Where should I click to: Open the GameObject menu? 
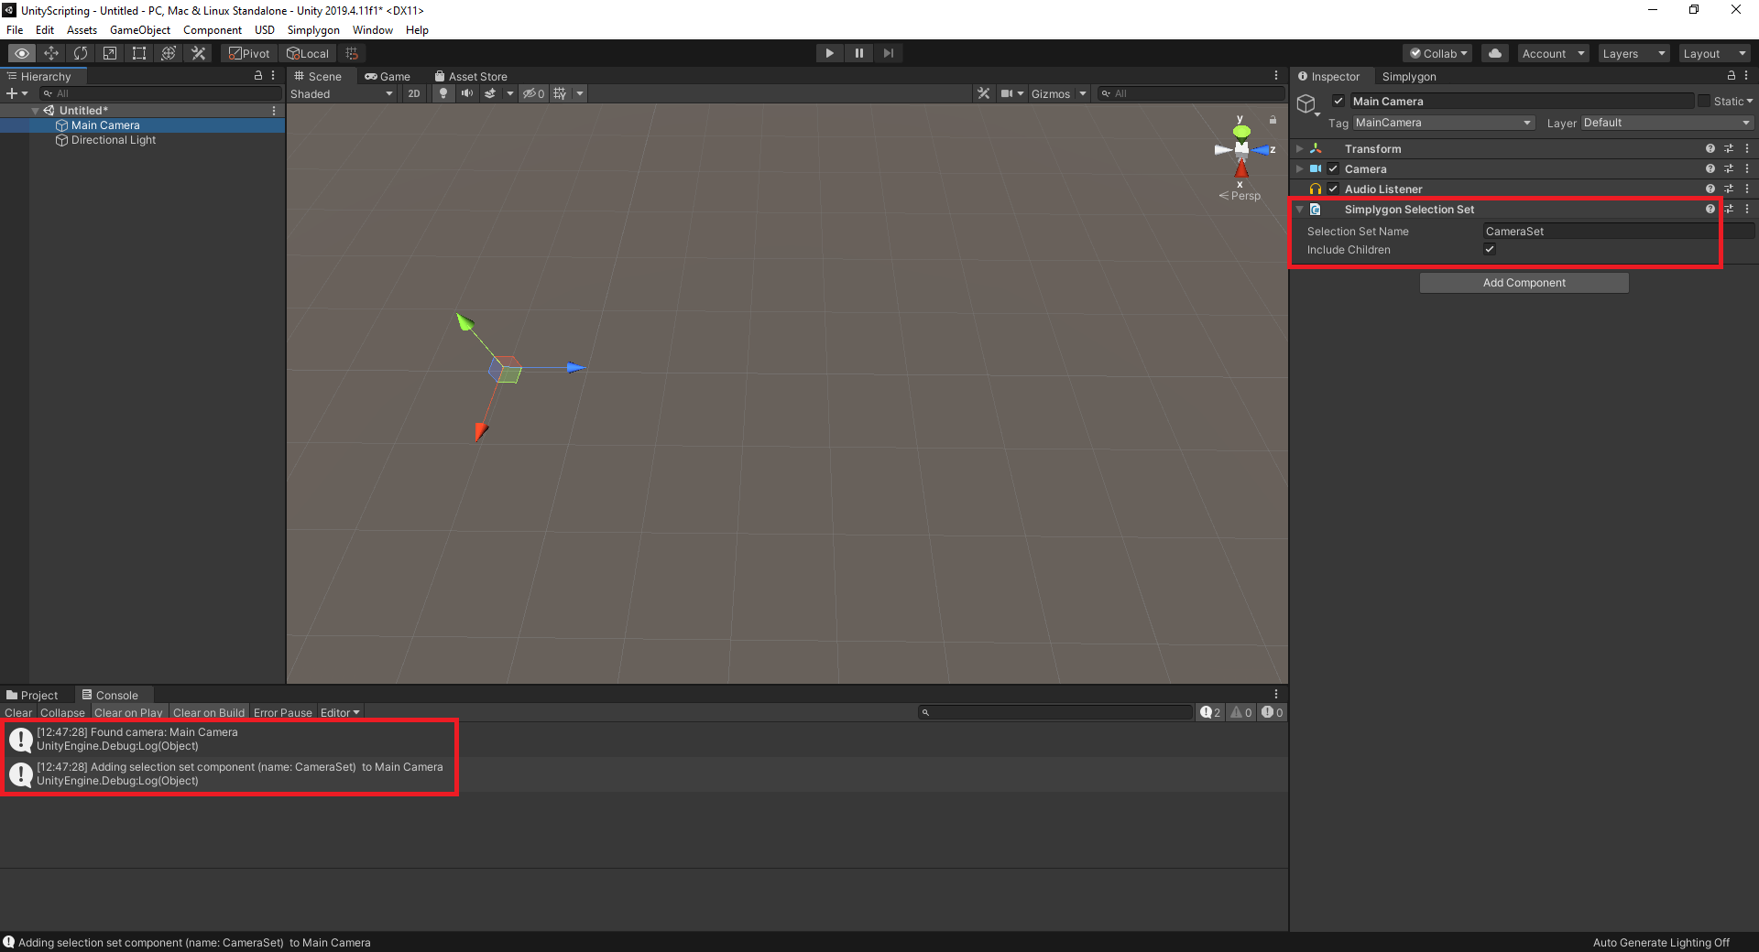[x=140, y=29]
